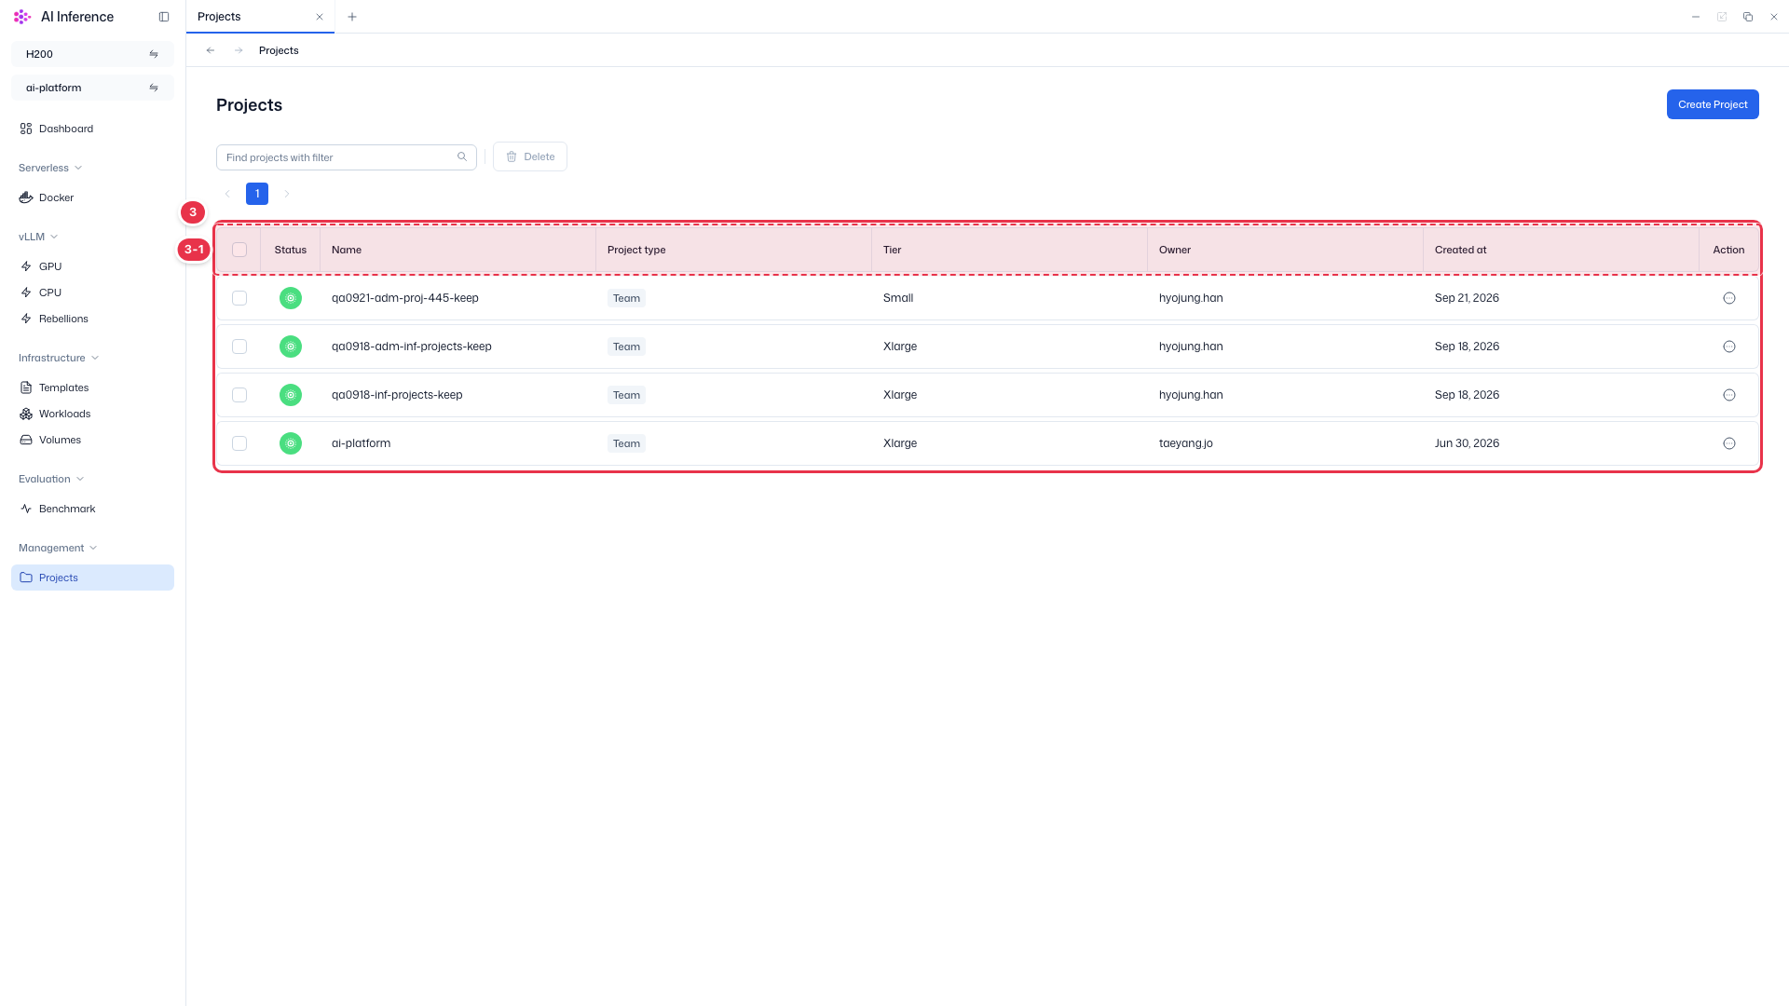This screenshot has width=1789, height=1006.
Task: Check the ai-platform row checkbox
Action: 239,443
